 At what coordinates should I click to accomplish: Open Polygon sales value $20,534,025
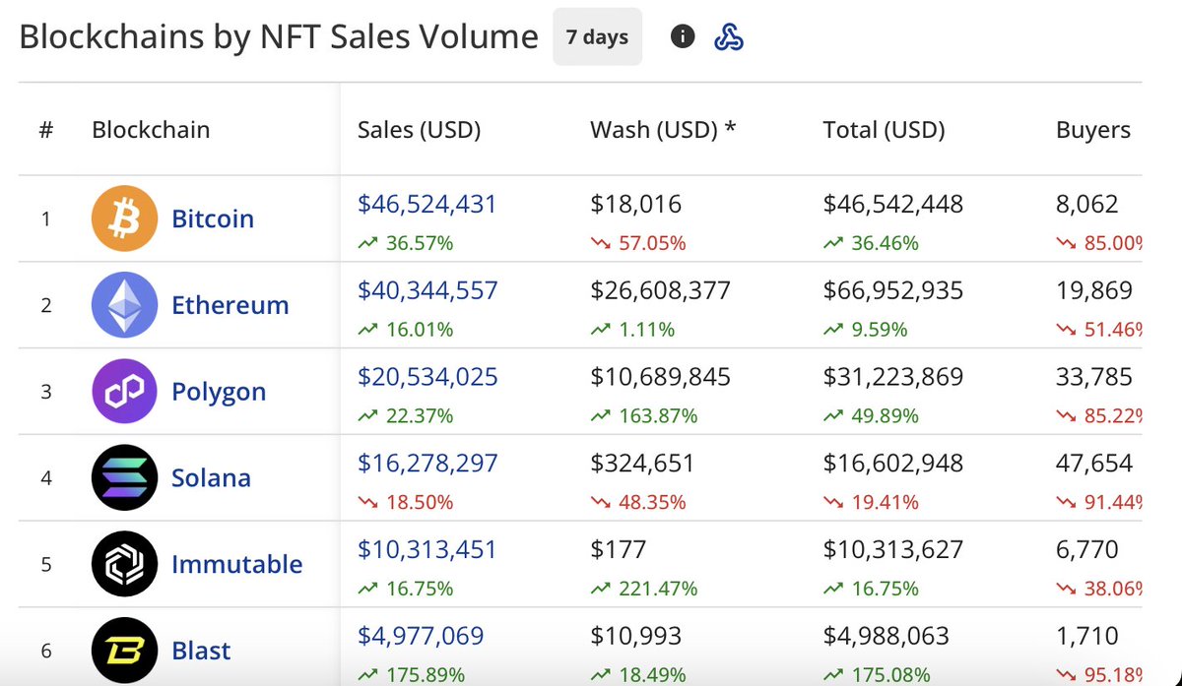tap(427, 377)
